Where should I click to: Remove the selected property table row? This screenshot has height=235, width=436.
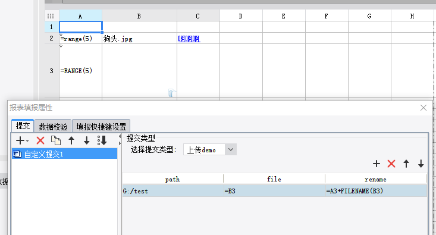[391, 164]
